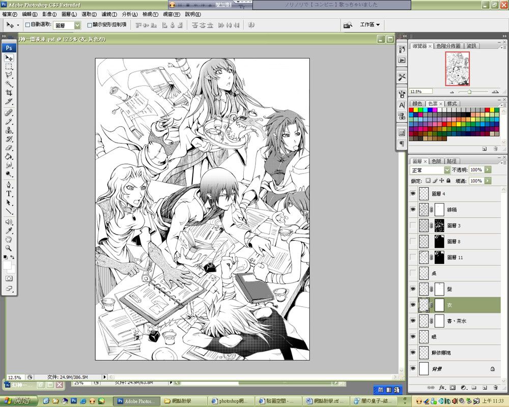Hide the 髮 layer
509x407 pixels.
(413, 289)
